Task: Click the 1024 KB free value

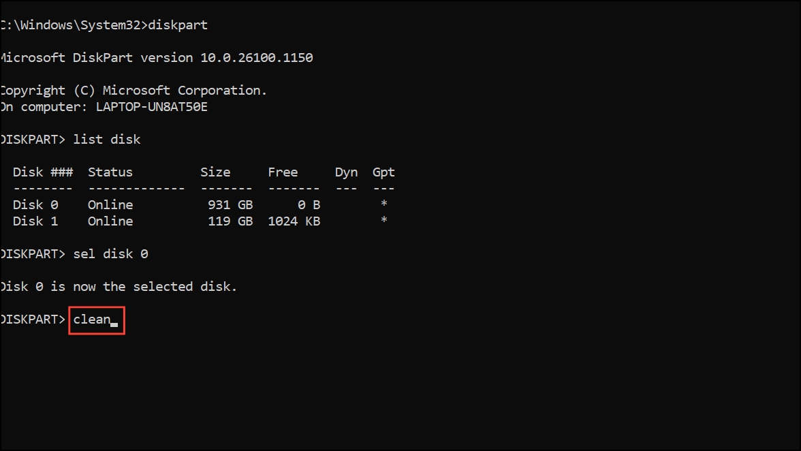Action: (x=294, y=221)
